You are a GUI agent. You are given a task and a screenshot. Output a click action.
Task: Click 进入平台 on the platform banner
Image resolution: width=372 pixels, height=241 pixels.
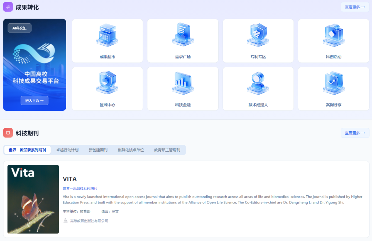tap(34, 100)
